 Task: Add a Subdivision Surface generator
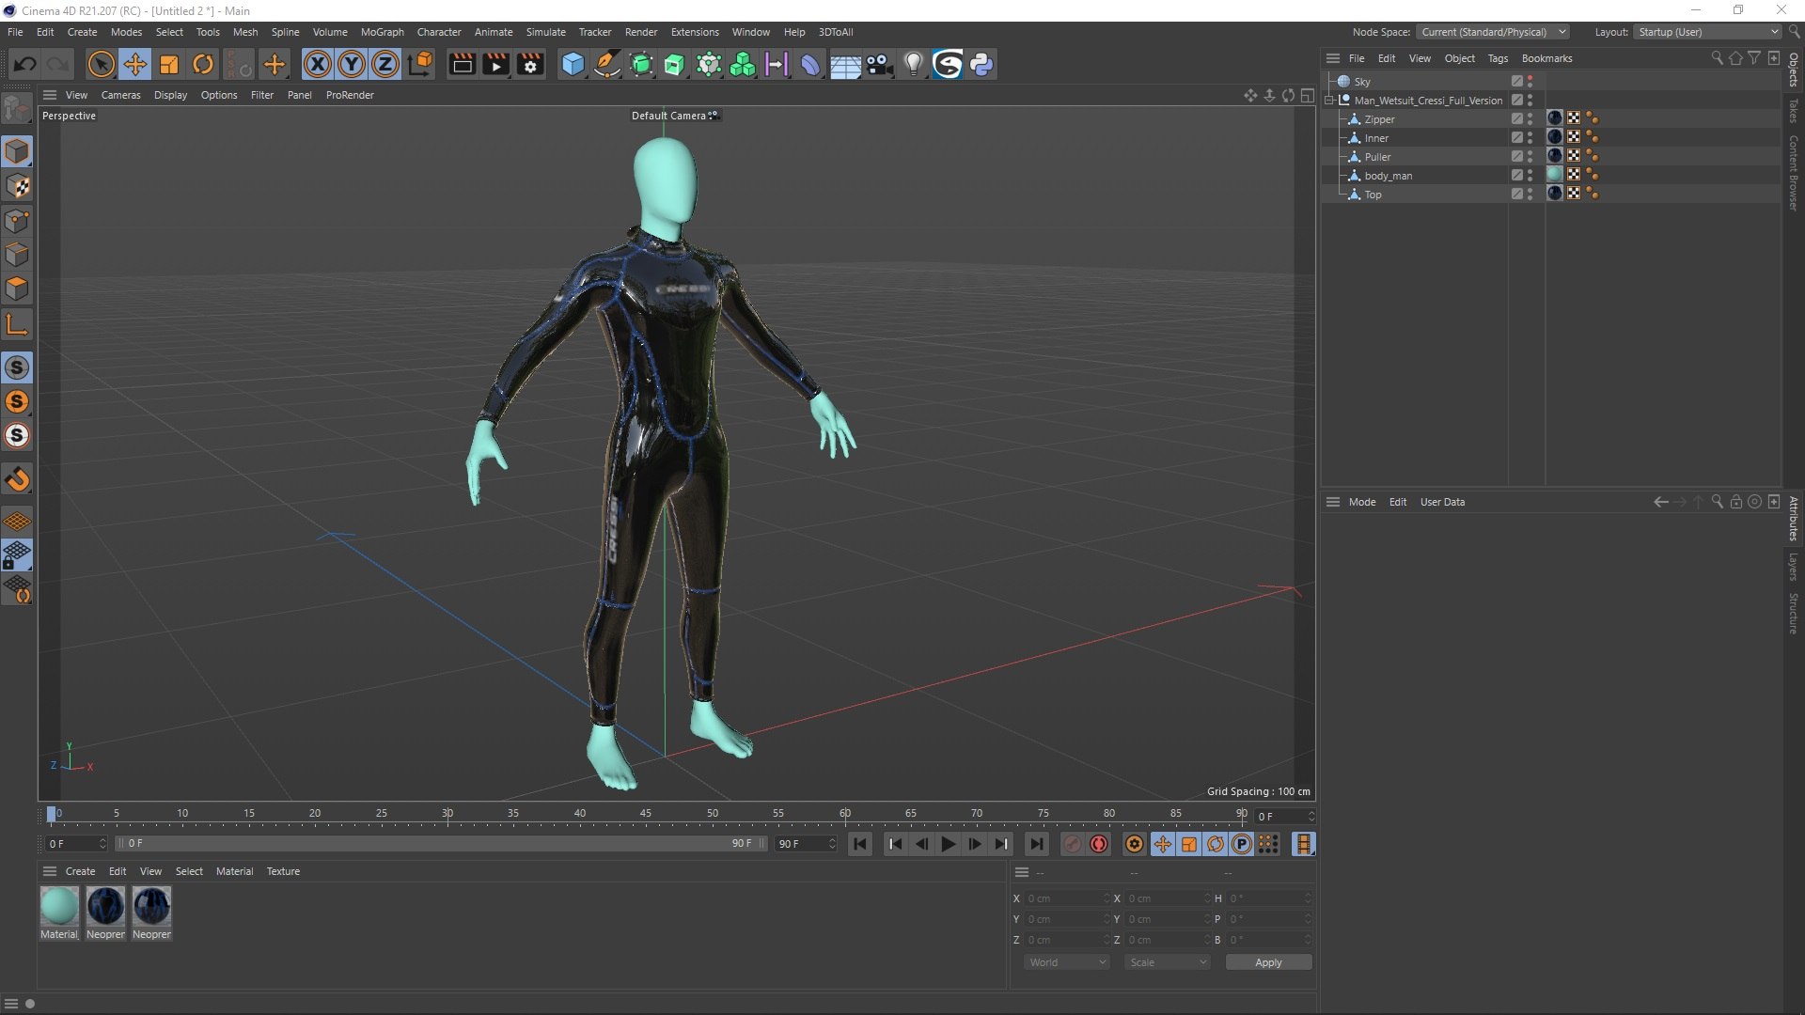coord(641,65)
